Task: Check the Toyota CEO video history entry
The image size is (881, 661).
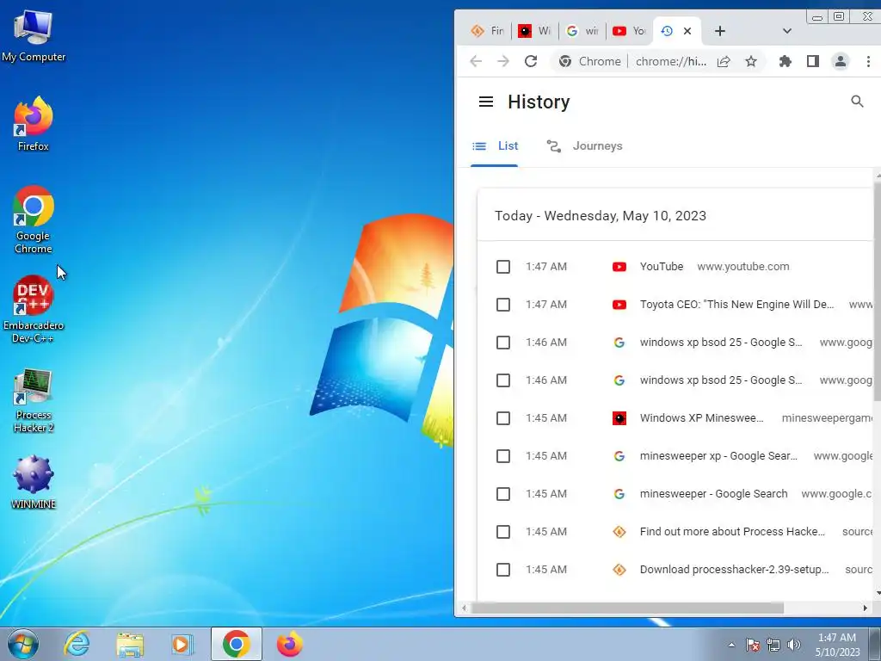Action: click(x=502, y=305)
